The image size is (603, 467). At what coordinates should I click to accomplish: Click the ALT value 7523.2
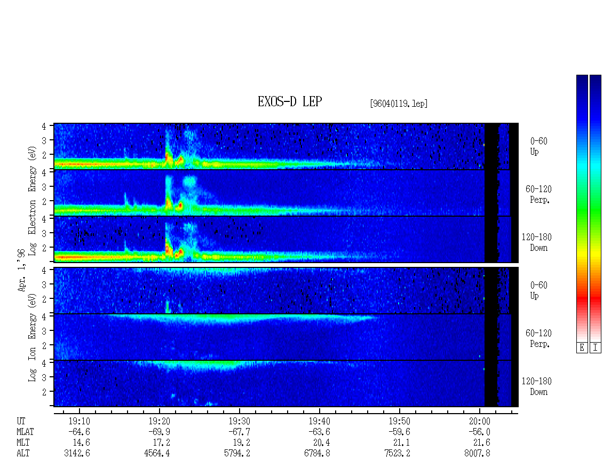[397, 453]
